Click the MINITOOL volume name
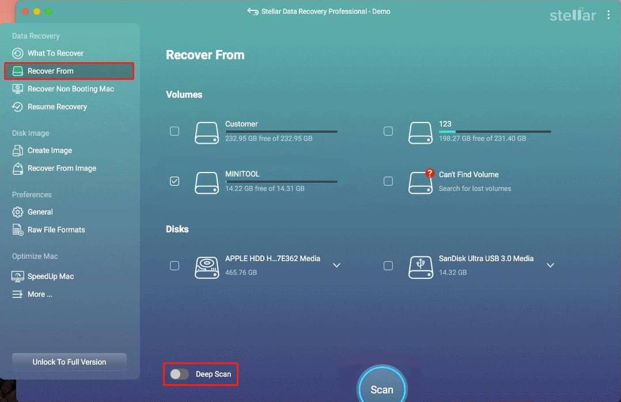 click(x=243, y=174)
